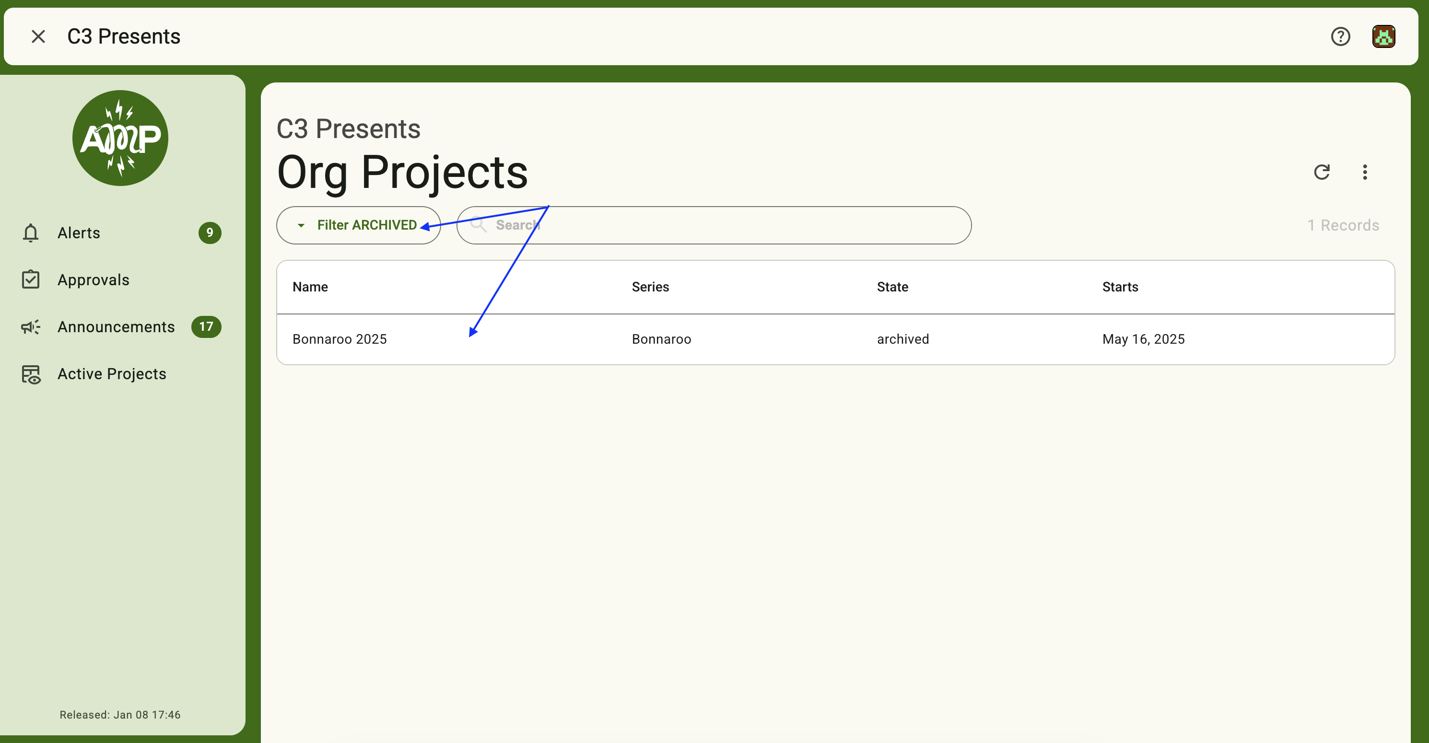
Task: Click the Released: Jan 08 17:46 text
Action: click(x=120, y=715)
